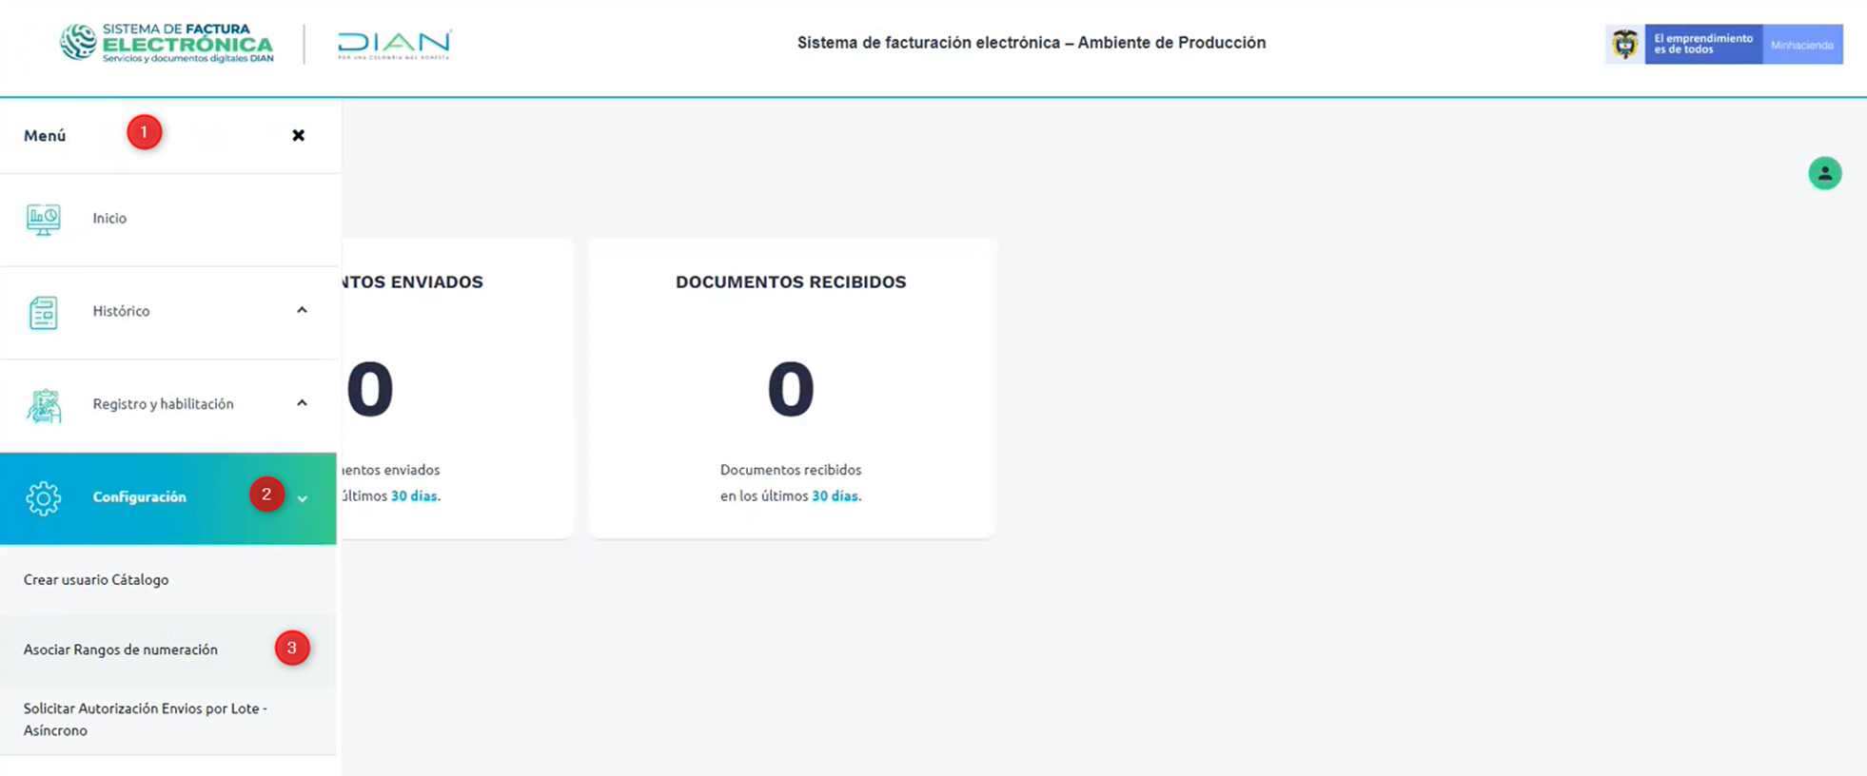The image size is (1867, 776).
Task: Open the green user profile icon
Action: [1824, 173]
